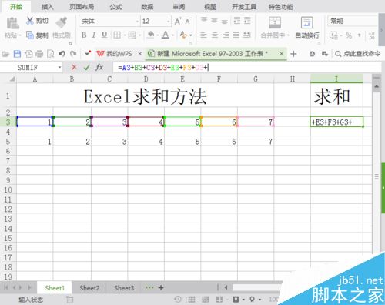Open the 数据 ribbon tab
385x305 pixels.
point(147,7)
